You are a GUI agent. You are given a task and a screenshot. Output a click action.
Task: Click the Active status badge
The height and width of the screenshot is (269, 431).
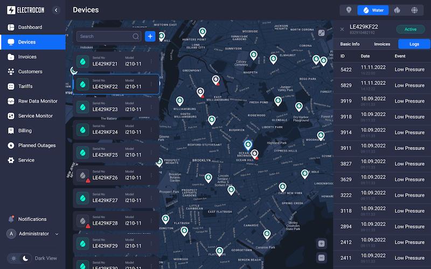(x=410, y=29)
